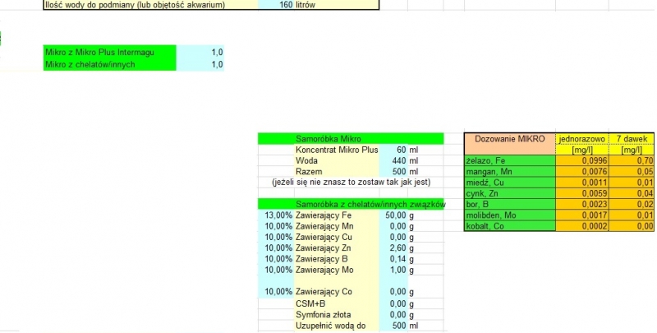The width and height of the screenshot is (657, 333).
Task: Click the '7 dawek' column header
Action: (632, 139)
